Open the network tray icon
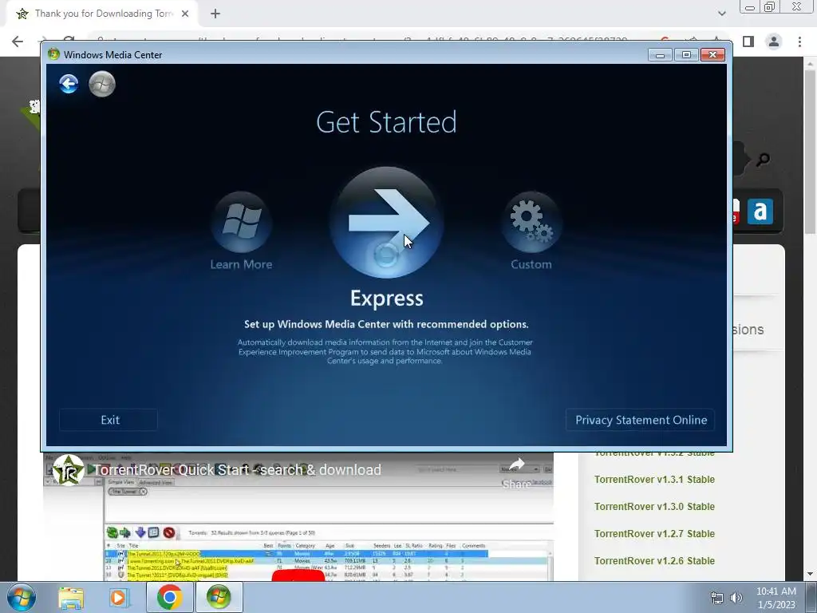The width and height of the screenshot is (817, 613). click(x=717, y=598)
